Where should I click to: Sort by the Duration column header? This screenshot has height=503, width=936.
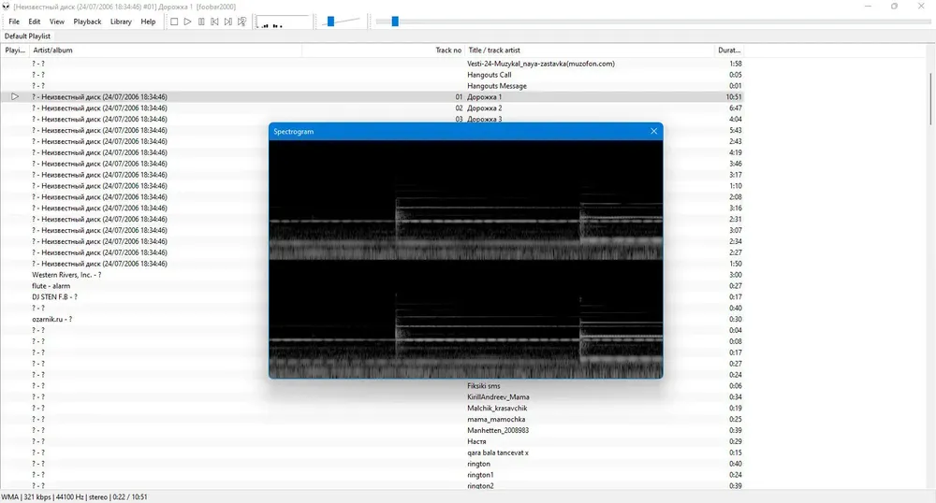point(729,50)
